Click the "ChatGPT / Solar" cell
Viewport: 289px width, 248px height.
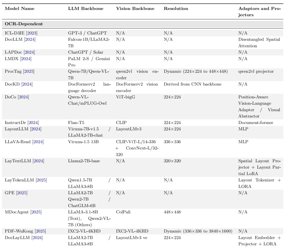tap(86, 52)
